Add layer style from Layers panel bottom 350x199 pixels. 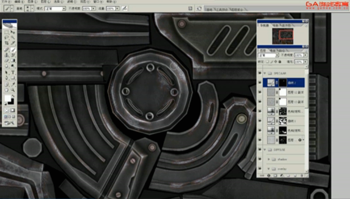[269, 176]
